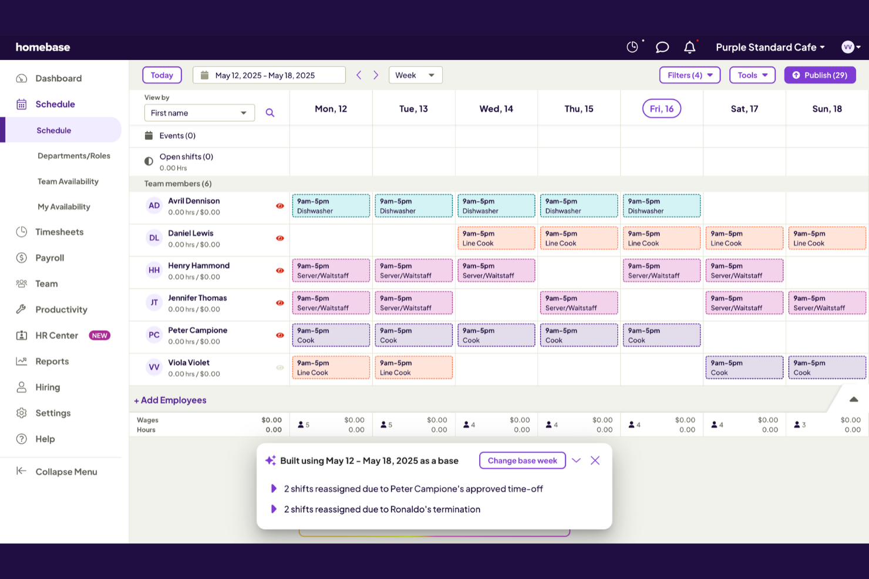
Task: Open the Hiring section icon
Action: [x=22, y=387]
